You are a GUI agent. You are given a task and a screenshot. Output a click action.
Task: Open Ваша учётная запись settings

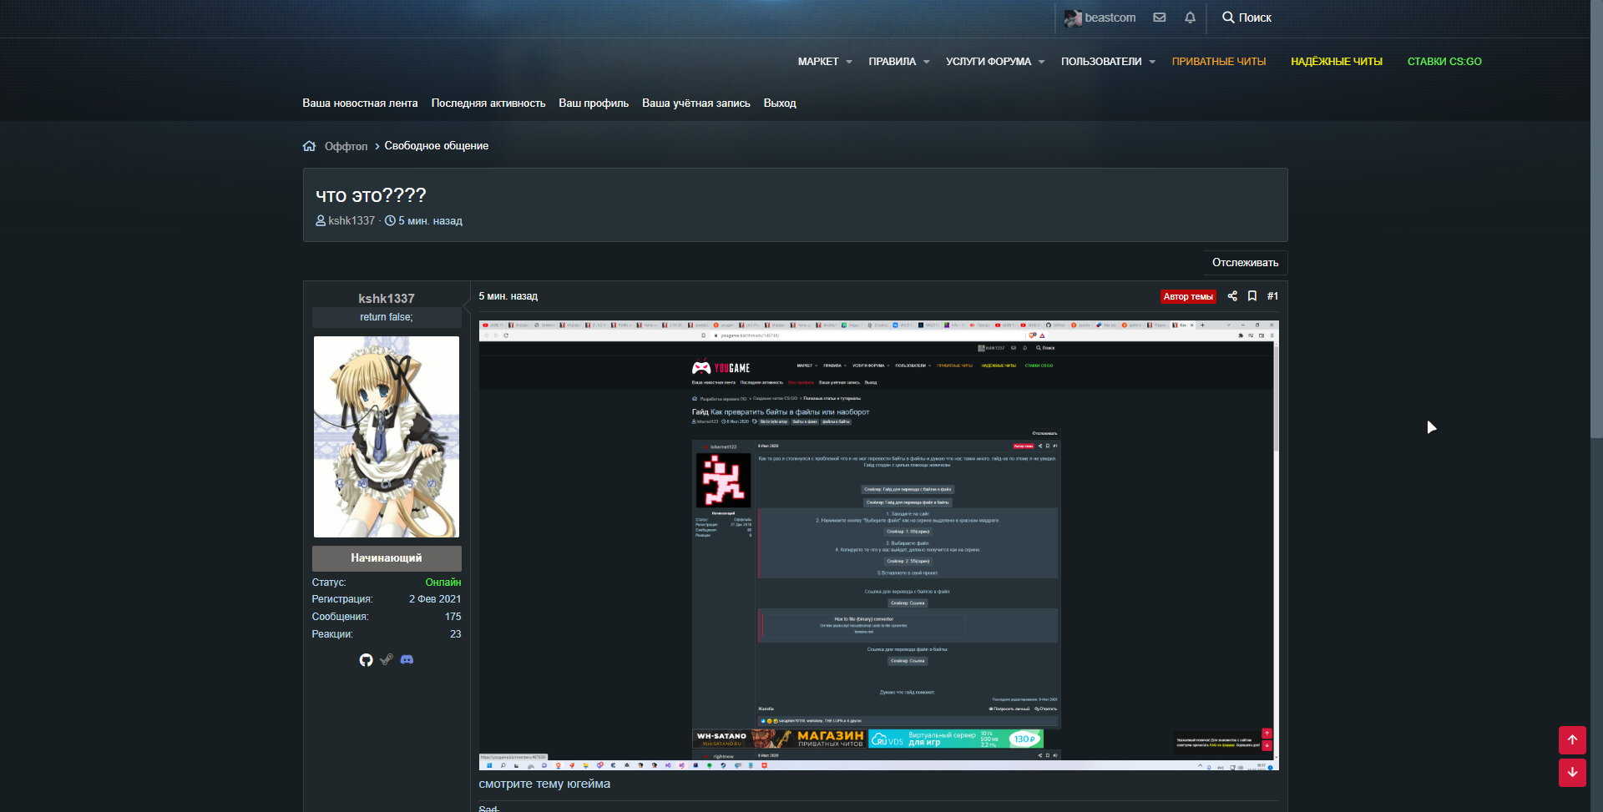696,103
